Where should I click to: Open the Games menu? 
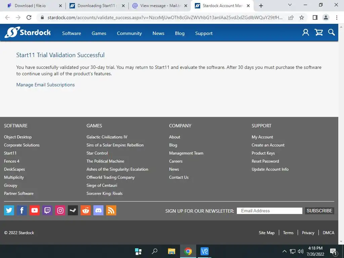[99, 33]
